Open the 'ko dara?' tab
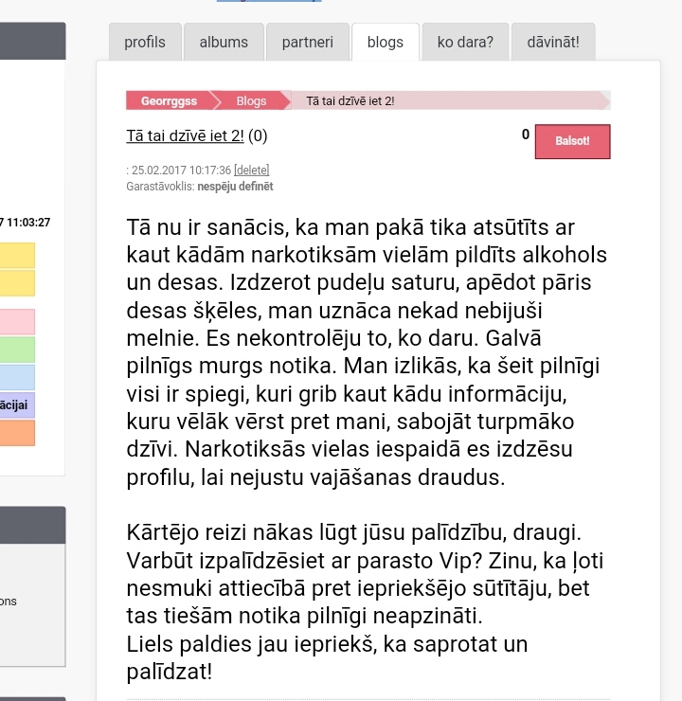Viewport: 682px width, 701px height. [x=465, y=43]
